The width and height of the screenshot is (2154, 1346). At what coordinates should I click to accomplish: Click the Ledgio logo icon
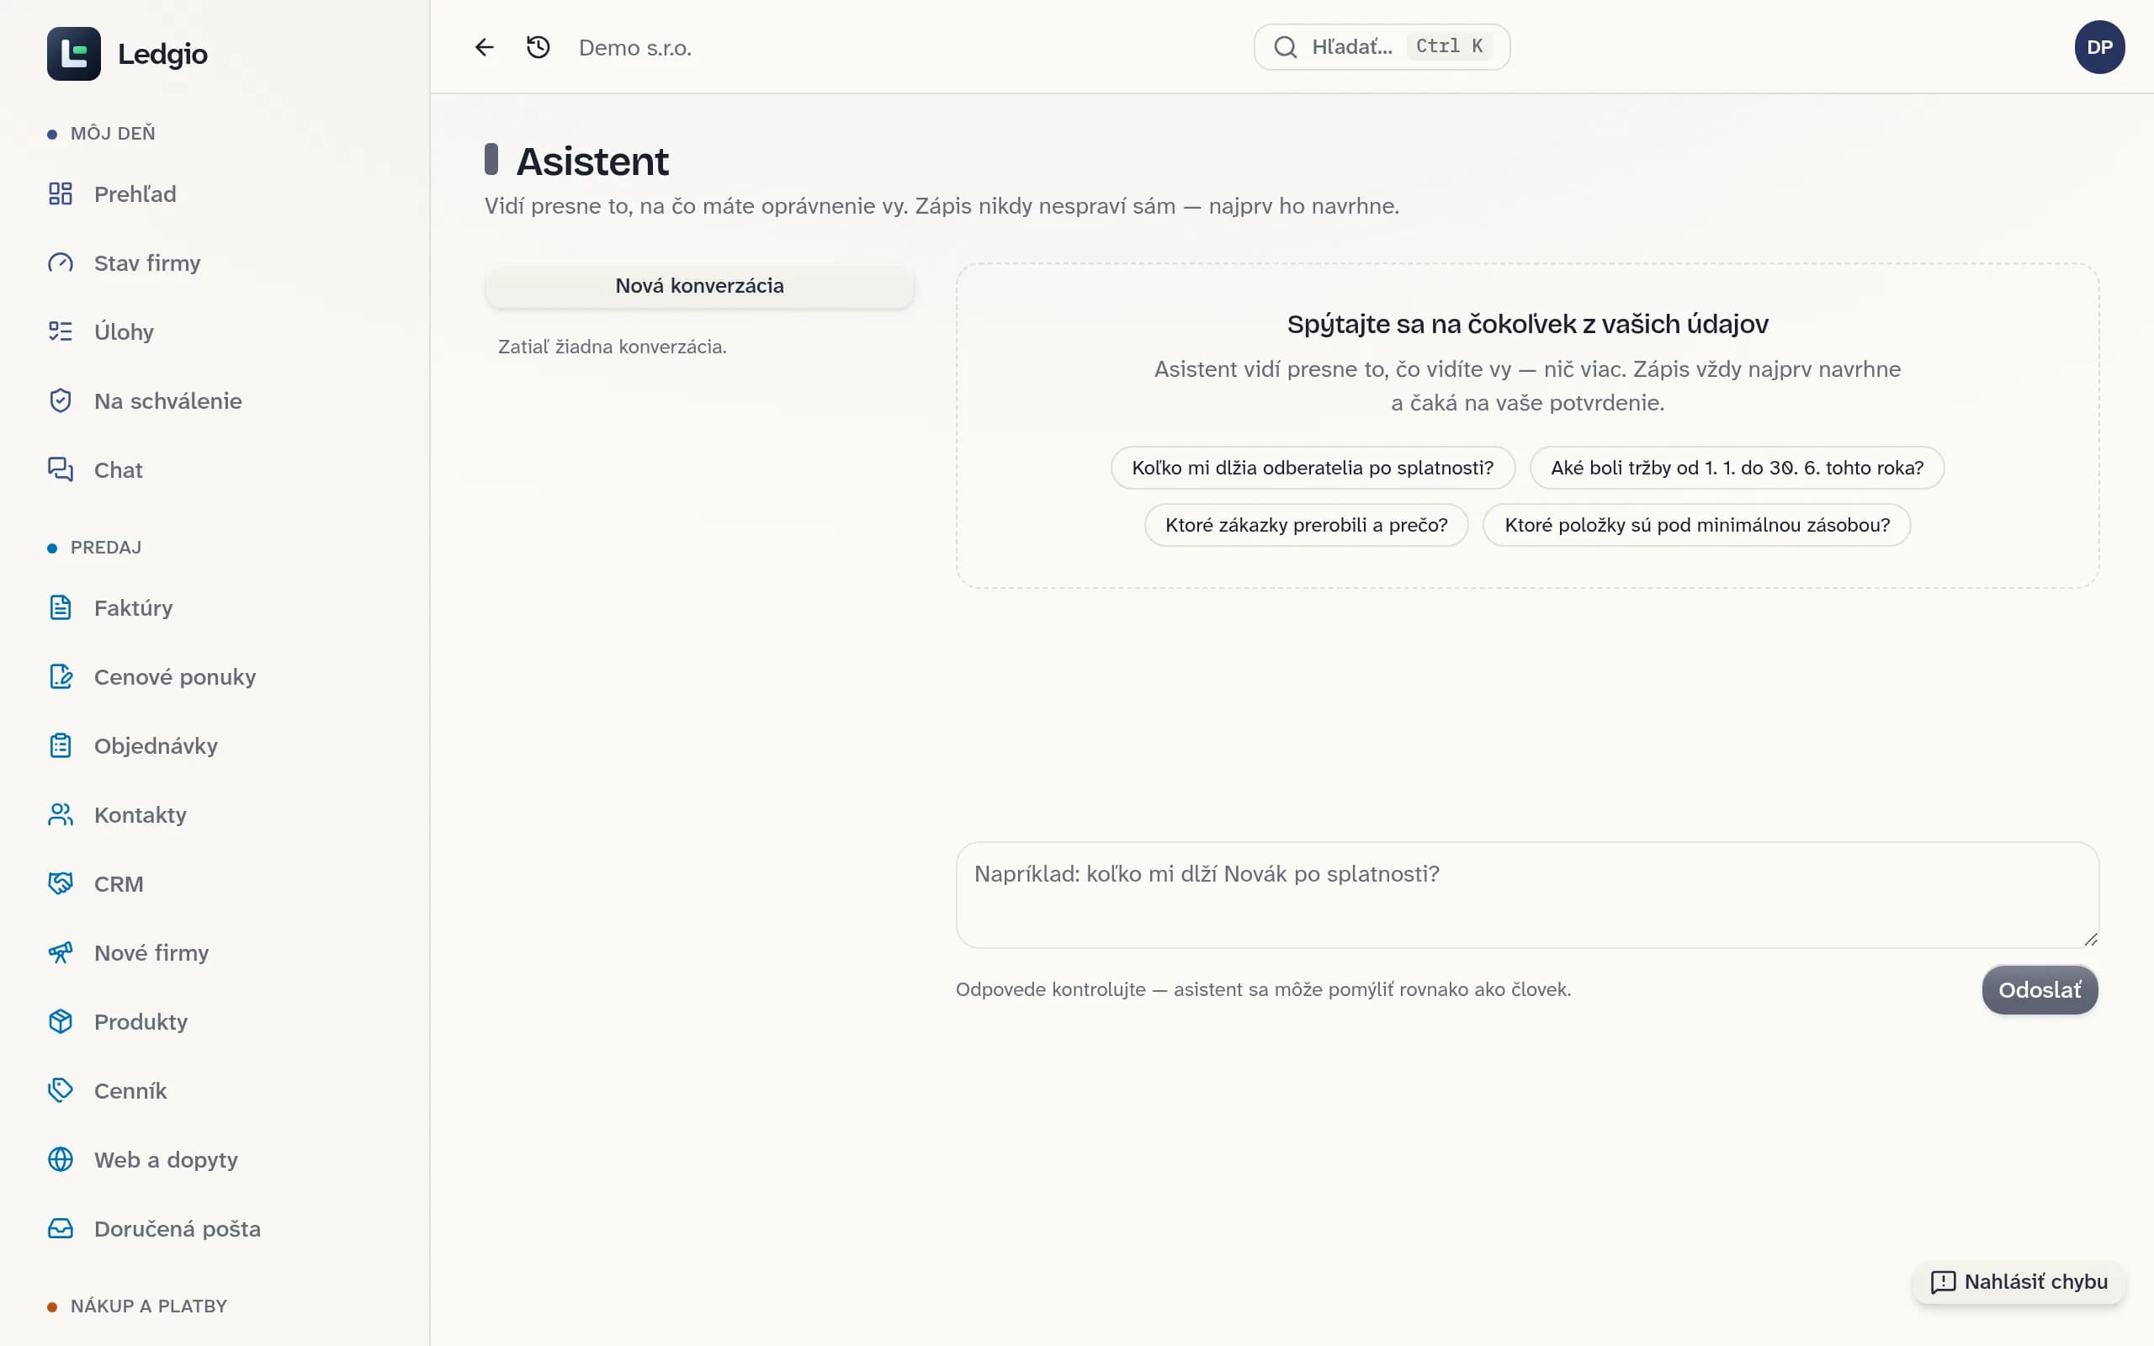(74, 53)
